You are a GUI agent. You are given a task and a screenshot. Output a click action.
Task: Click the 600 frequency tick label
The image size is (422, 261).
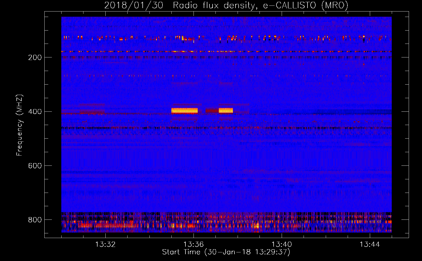point(35,166)
